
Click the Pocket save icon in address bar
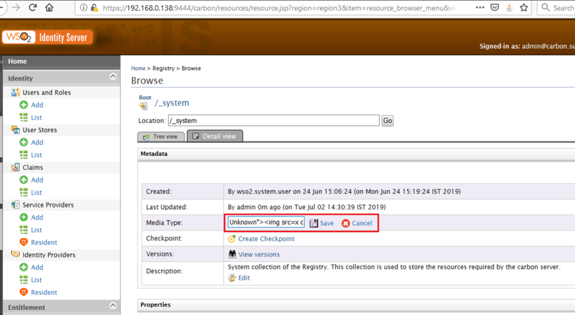(495, 7)
